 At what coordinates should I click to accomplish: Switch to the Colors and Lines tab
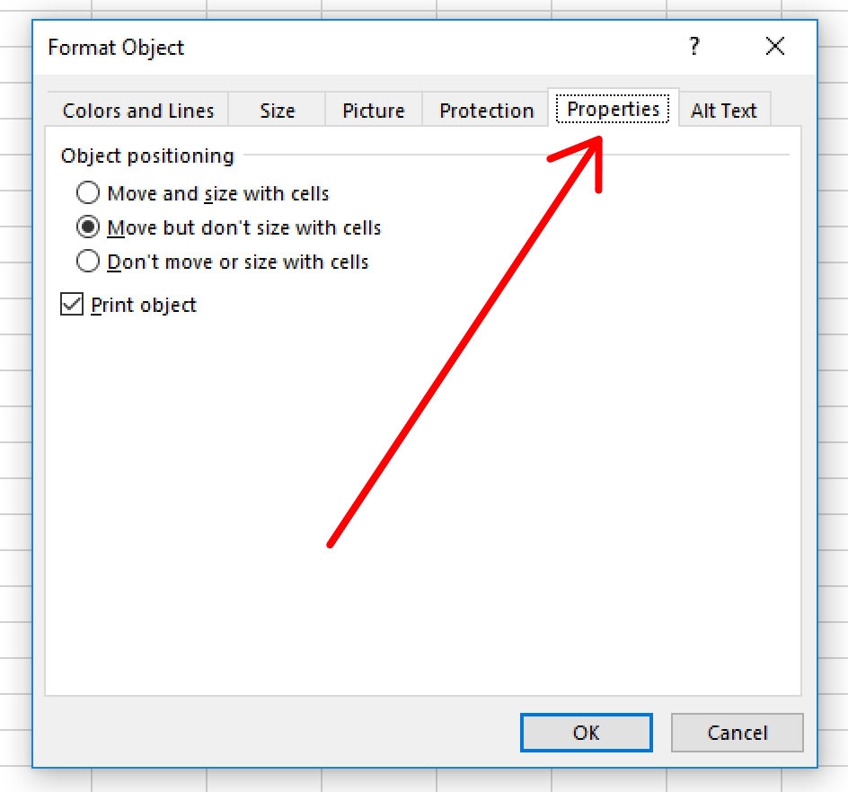pos(138,111)
